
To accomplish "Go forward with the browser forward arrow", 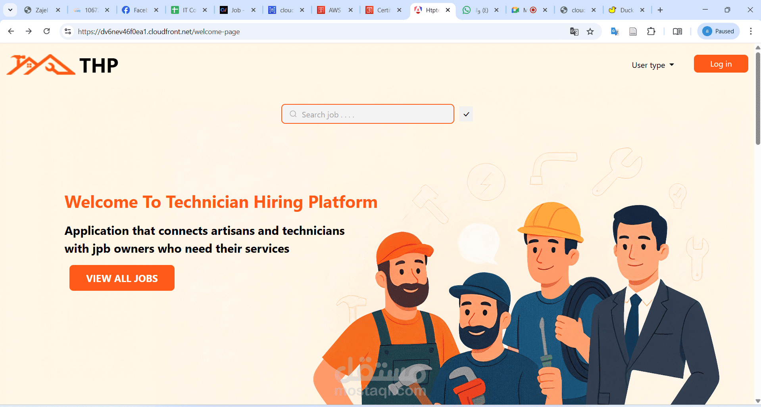I will pos(29,31).
